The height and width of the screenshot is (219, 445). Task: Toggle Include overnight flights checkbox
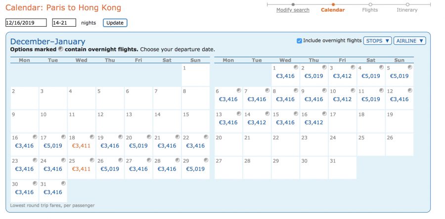(x=300, y=41)
